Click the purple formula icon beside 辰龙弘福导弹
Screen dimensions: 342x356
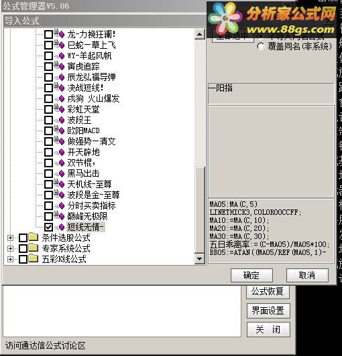[x=62, y=77]
